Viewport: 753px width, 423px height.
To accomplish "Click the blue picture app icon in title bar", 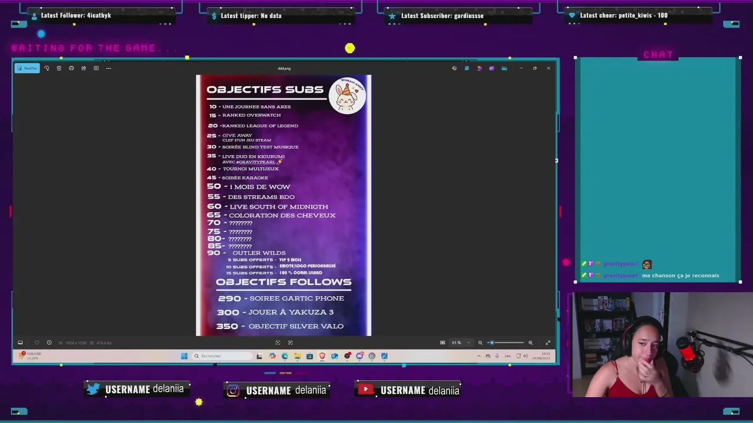I will coord(467,68).
